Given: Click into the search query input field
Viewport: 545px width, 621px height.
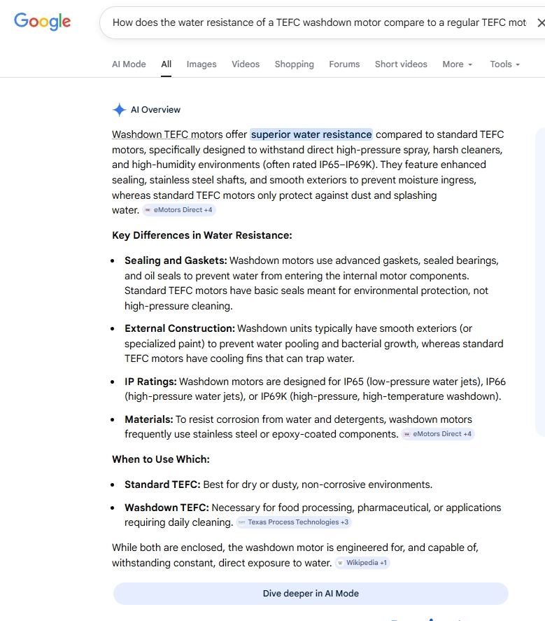Looking at the screenshot, I should [318, 22].
